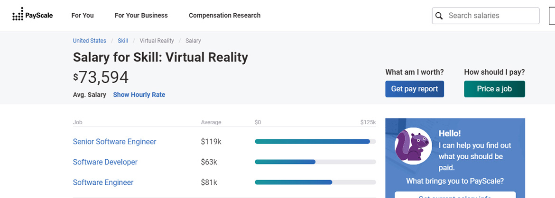Go to Skill breadcrumb link
555x198 pixels.
123,41
